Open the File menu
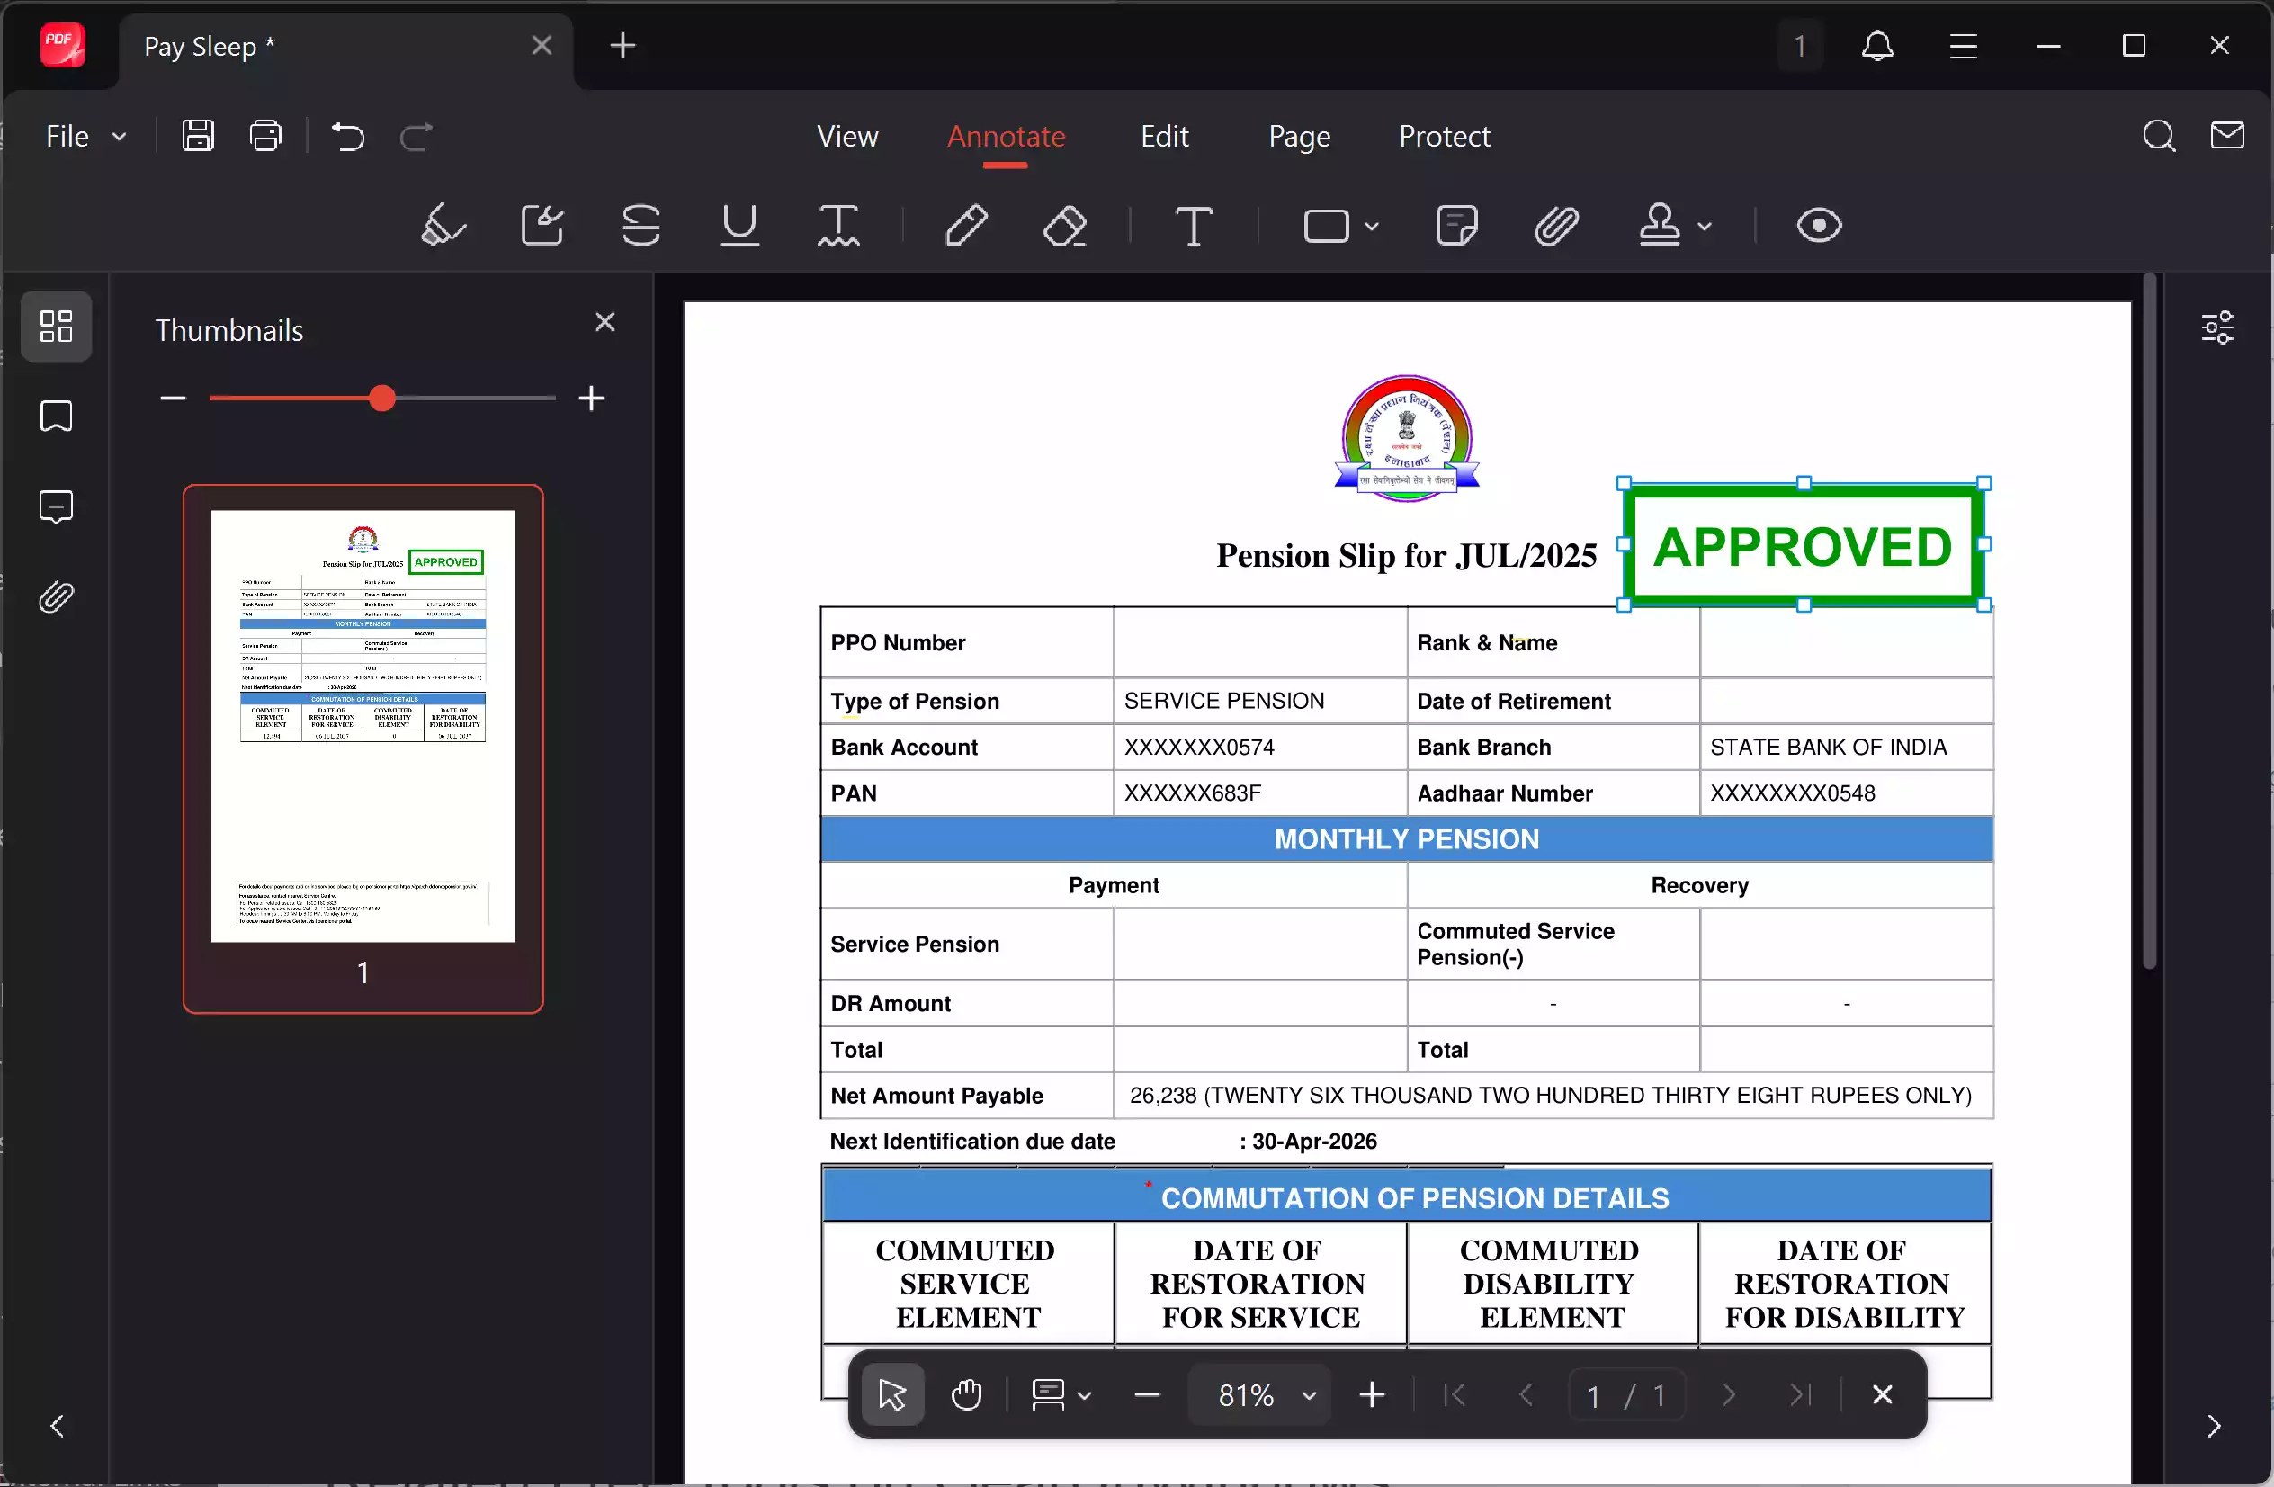Image resolution: width=2274 pixels, height=1487 pixels. pos(85,137)
